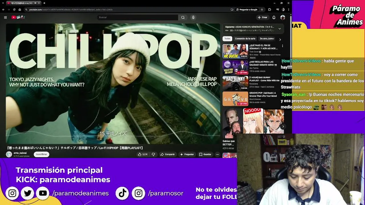
Task: Click the Compartir share button
Action: (167, 154)
